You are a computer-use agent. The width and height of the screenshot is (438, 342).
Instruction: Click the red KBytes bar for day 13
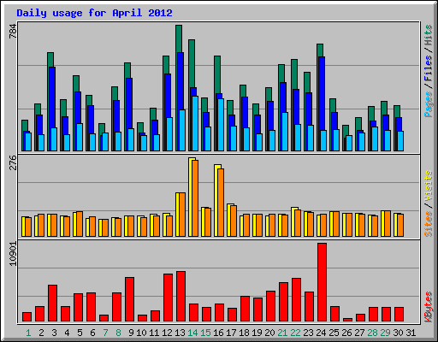point(181,297)
